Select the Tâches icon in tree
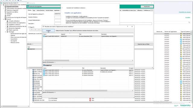The height and width of the screenshot is (108, 193). (5, 16)
